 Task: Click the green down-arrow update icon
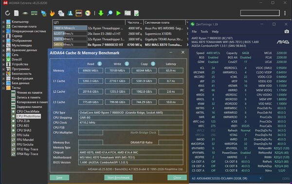101,13
